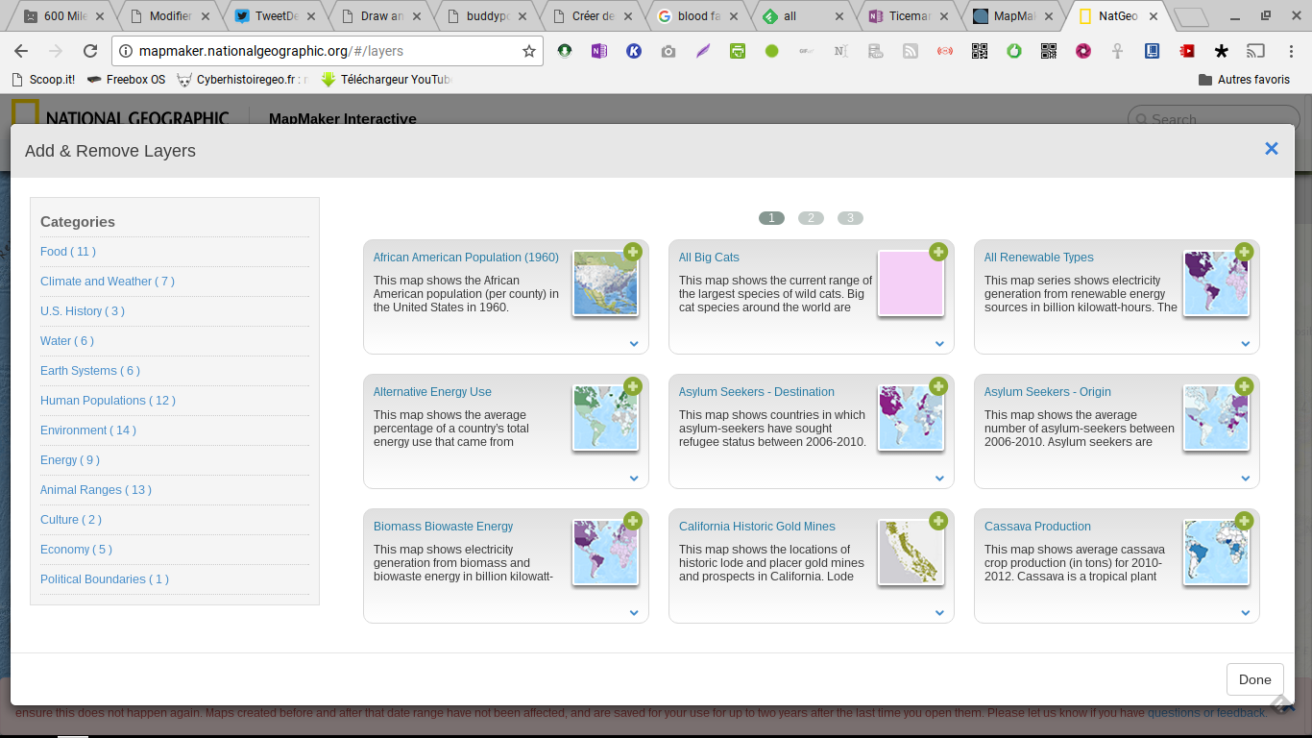Viewport: 1312px width, 738px height.
Task: Filter by Environment ( 14 ) category
Action: point(88,430)
